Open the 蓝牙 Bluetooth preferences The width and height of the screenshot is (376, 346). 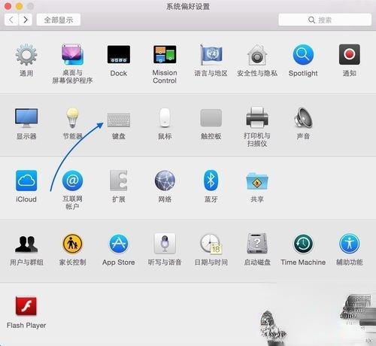click(x=211, y=181)
